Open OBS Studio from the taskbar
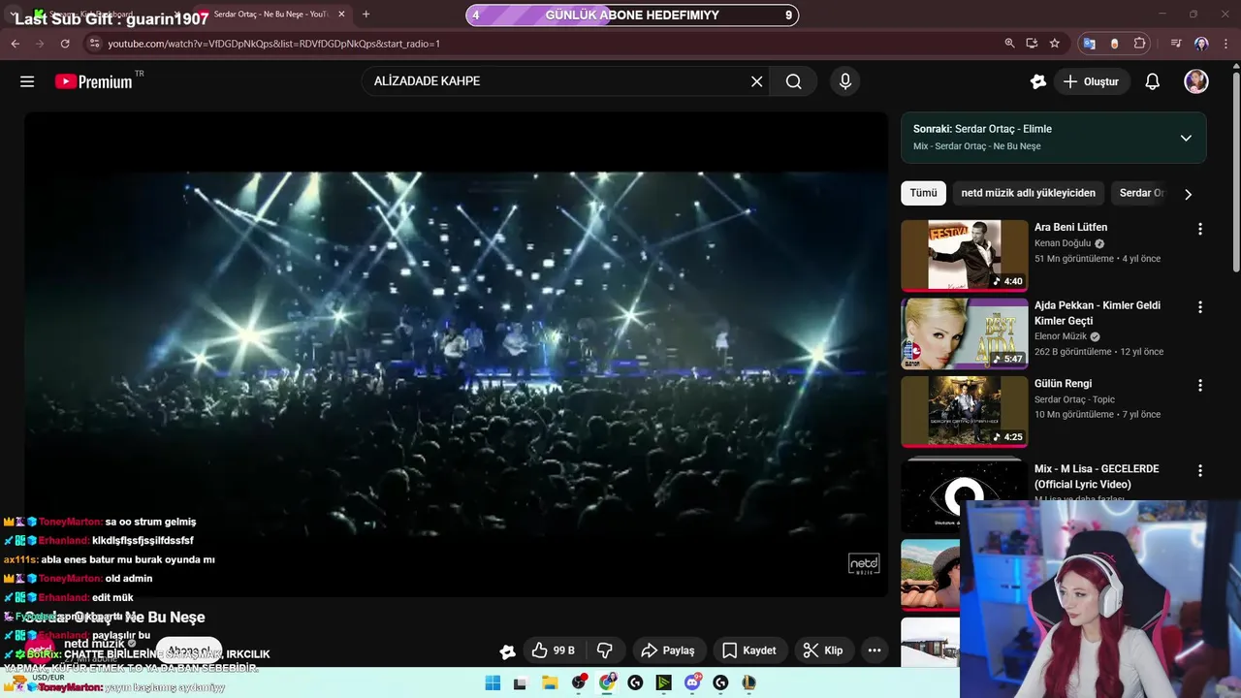Viewport: 1241px width, 698px height. coord(580,682)
